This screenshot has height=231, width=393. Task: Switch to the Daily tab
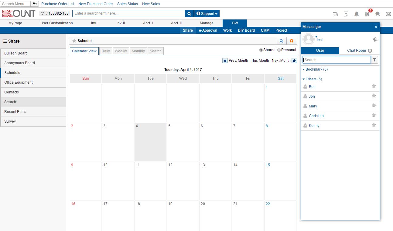click(x=106, y=51)
